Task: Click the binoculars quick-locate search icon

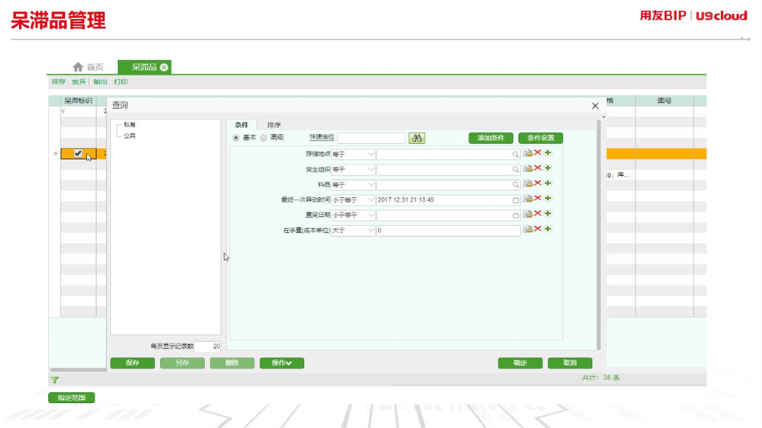Action: tap(417, 138)
